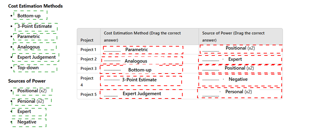Viewport: 311px width, 130px height.
Task: Click Project 5 power cell showing Personal (x2)
Action: [x=240, y=93]
